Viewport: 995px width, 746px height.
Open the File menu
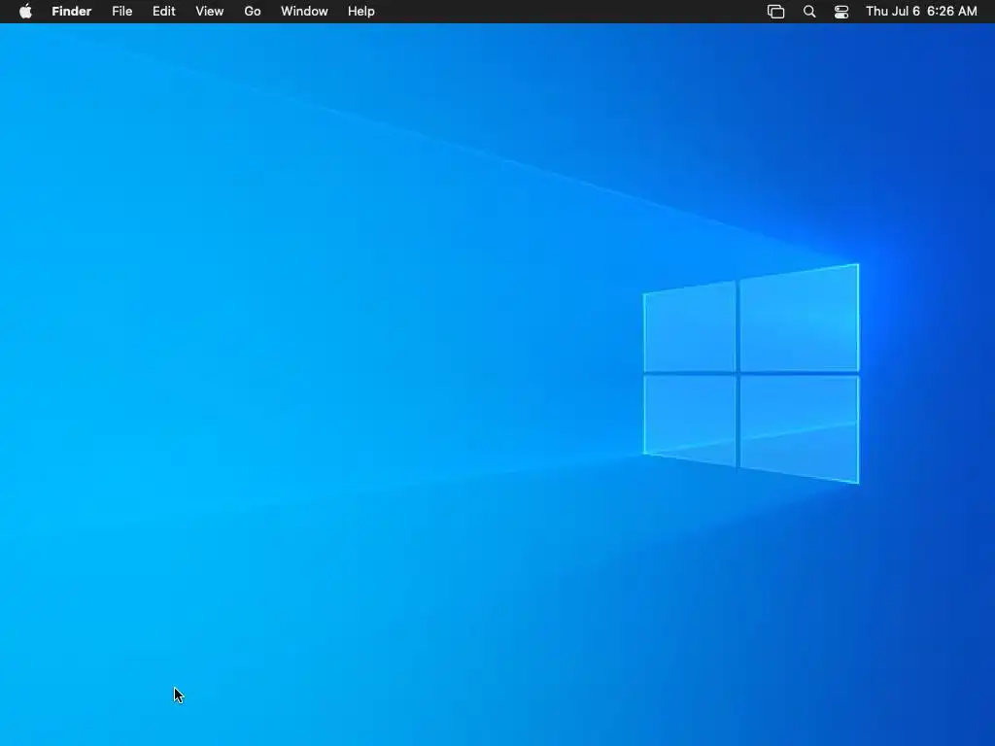tap(121, 12)
